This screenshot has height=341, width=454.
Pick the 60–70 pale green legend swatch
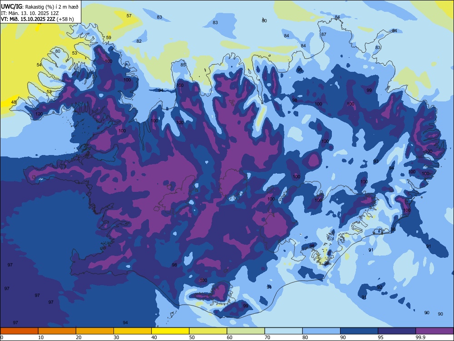[246, 331]
